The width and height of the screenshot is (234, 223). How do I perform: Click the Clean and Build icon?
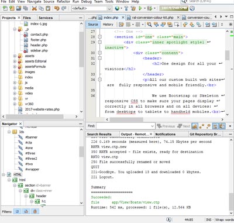click(133, 8)
